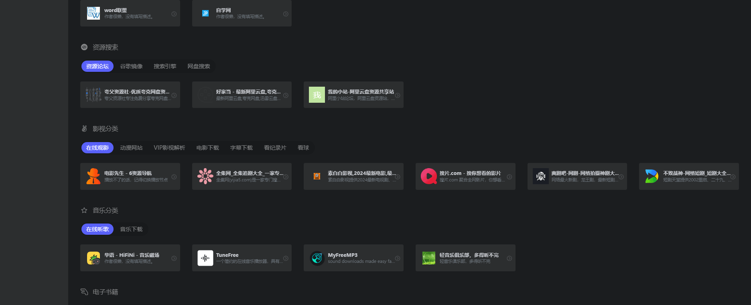Viewport: 751px width, 305px height.
Task: Click the MyFreeMP3 round icon
Action: click(317, 258)
